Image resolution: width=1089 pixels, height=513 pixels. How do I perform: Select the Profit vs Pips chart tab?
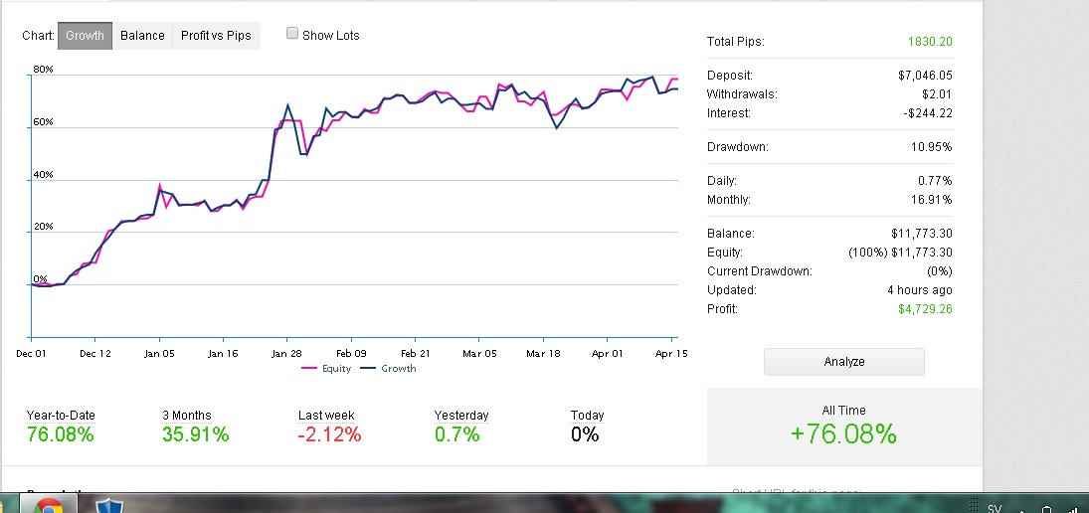216,35
